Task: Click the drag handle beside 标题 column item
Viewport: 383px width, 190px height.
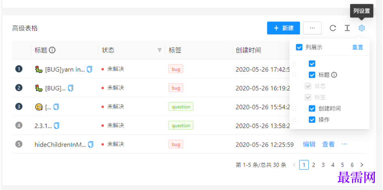Action: click(x=295, y=75)
